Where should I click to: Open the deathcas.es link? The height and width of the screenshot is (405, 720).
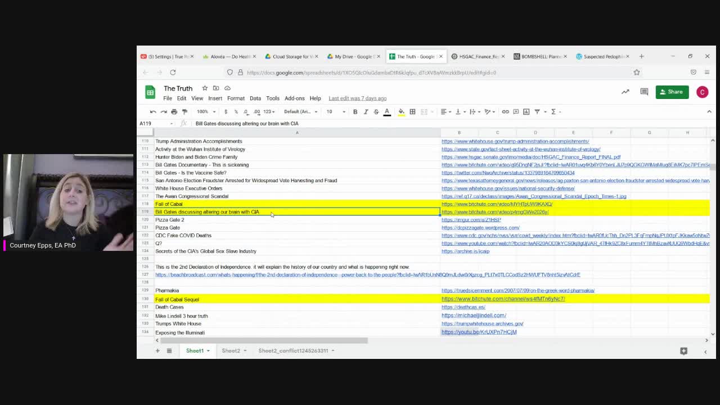click(463, 307)
